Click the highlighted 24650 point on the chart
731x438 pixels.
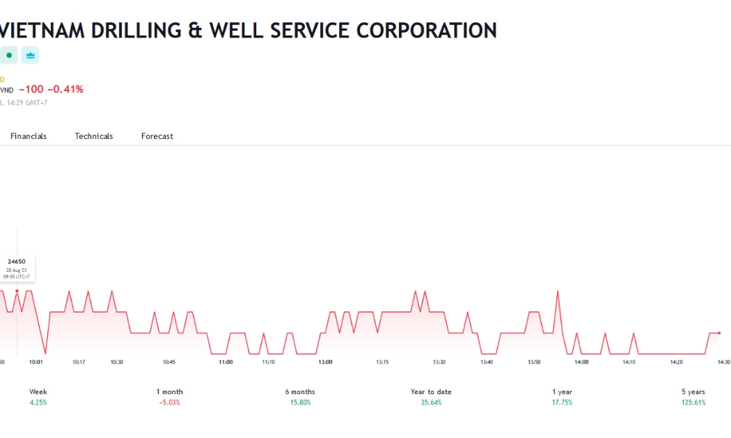tap(17, 291)
